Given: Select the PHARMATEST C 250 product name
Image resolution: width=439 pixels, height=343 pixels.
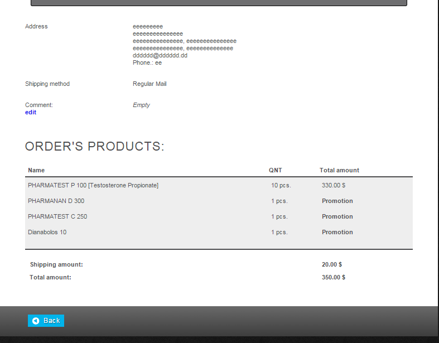Looking at the screenshot, I should click(x=57, y=216).
